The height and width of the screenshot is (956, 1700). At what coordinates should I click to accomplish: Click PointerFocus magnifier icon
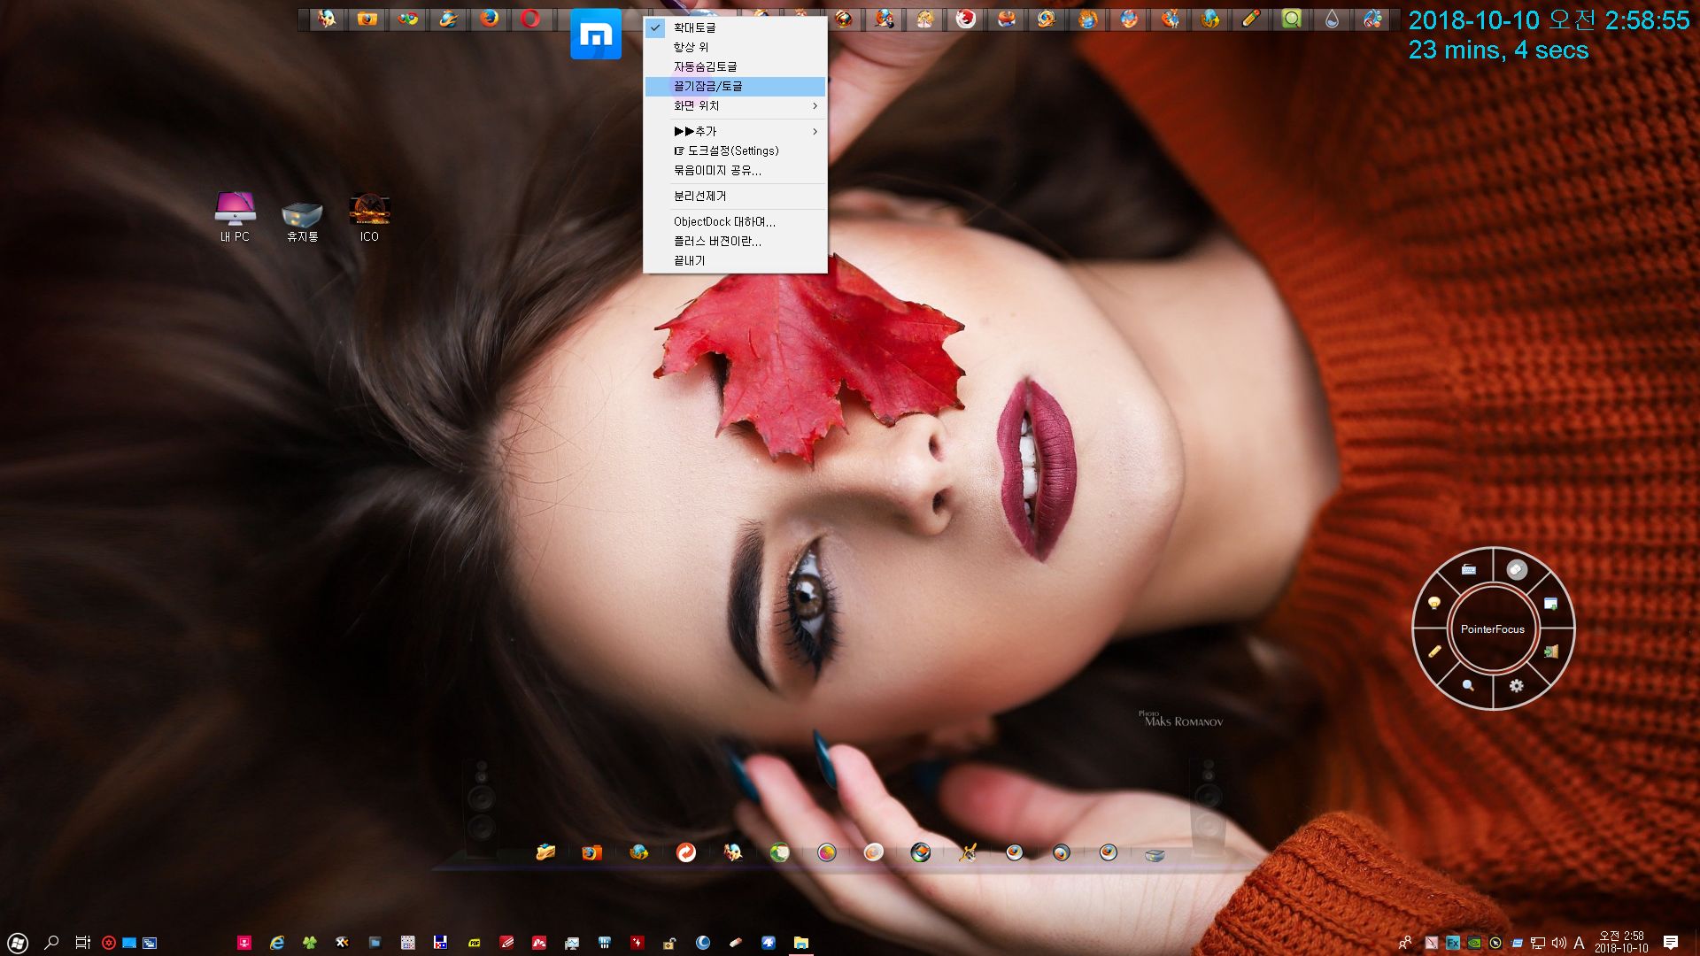click(x=1468, y=685)
